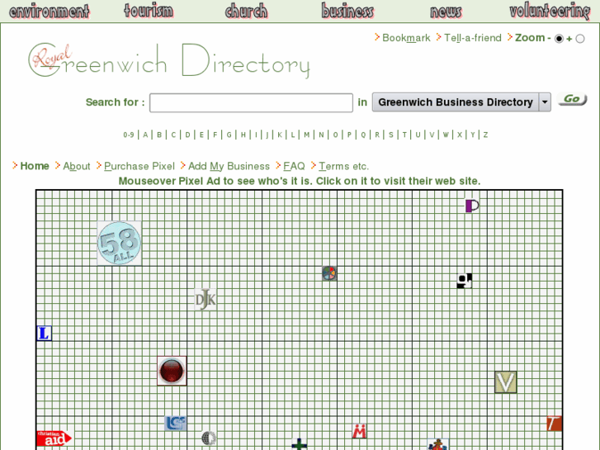Click the purple D pixel ad
Screen dimensions: 600x450
pyautogui.click(x=472, y=206)
